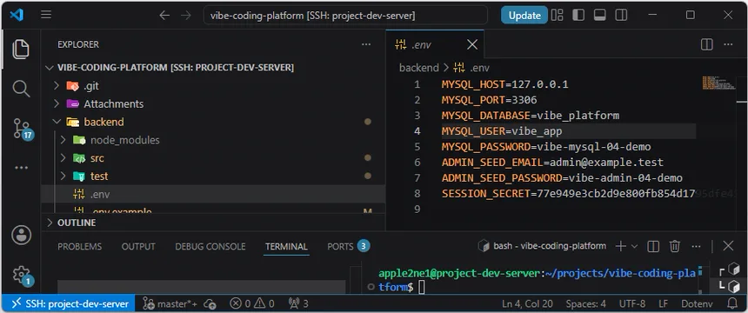This screenshot has width=748, height=313.
Task: Open the Manage gear icon
Action: [22, 275]
